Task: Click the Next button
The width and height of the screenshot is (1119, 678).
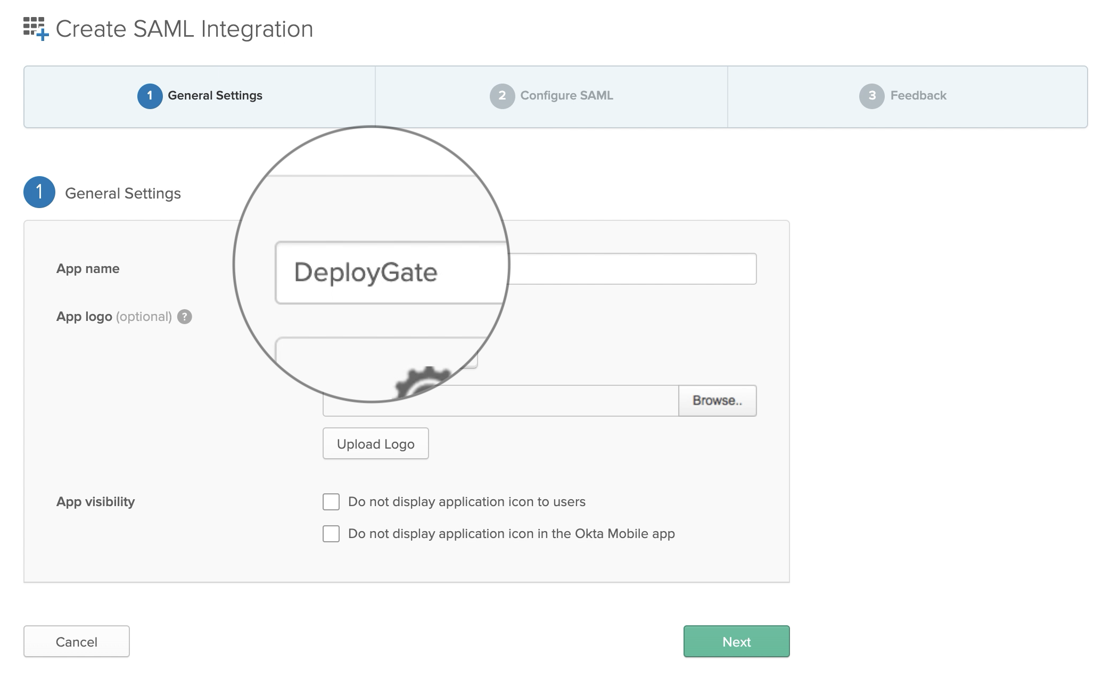Action: pyautogui.click(x=736, y=641)
